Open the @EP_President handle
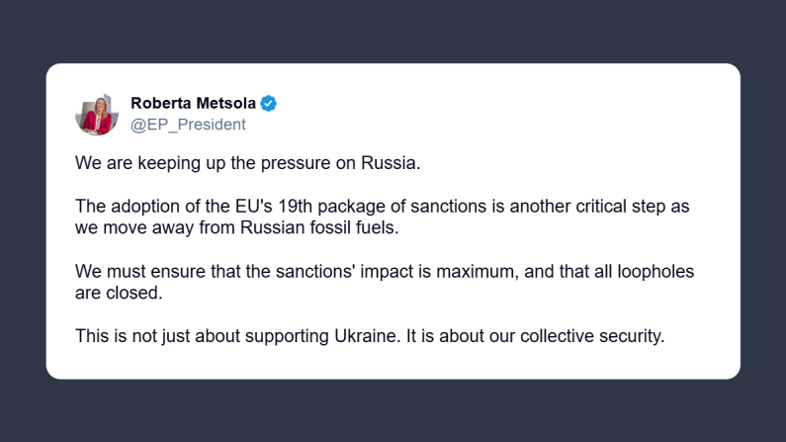The width and height of the screenshot is (786, 442). pos(188,125)
